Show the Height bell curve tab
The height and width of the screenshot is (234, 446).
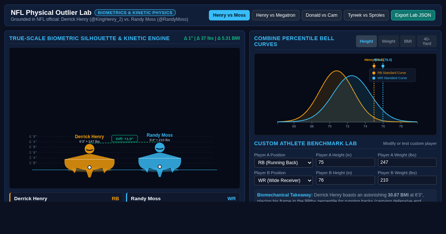pos(366,41)
